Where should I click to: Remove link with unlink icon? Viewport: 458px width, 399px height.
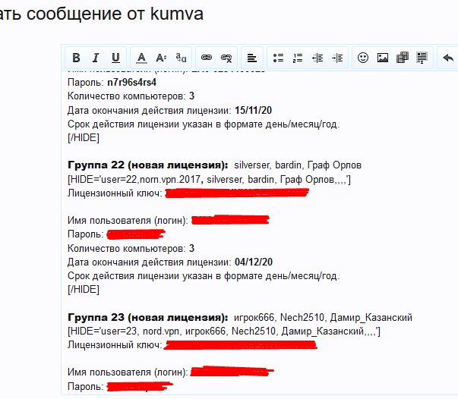tap(226, 58)
